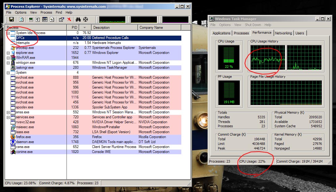Click the procexp.exe process icon
Image resolution: width=336 pixels, height=192 pixels.
click(x=13, y=48)
